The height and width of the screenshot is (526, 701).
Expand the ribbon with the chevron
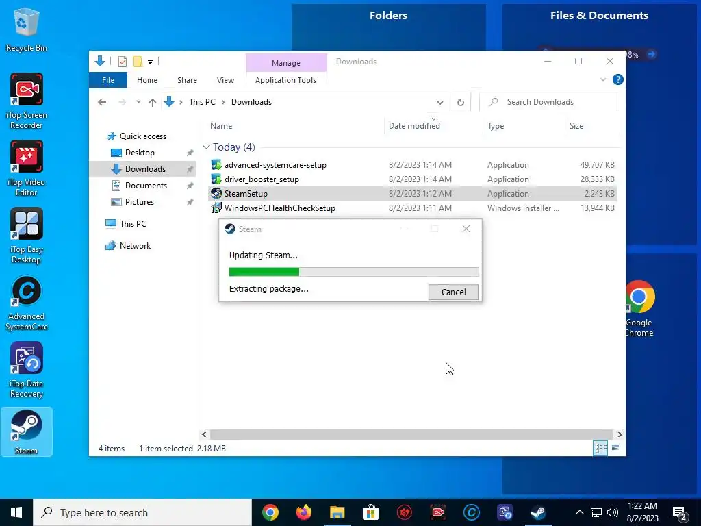(x=602, y=79)
